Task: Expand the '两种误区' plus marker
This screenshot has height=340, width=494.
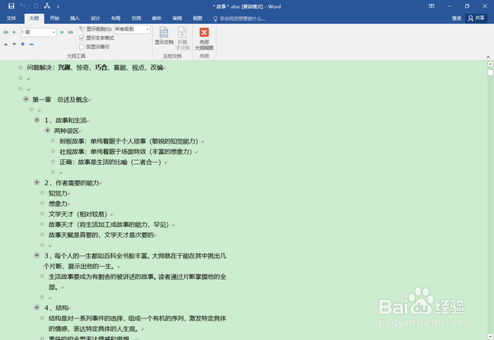Action: click(x=48, y=130)
